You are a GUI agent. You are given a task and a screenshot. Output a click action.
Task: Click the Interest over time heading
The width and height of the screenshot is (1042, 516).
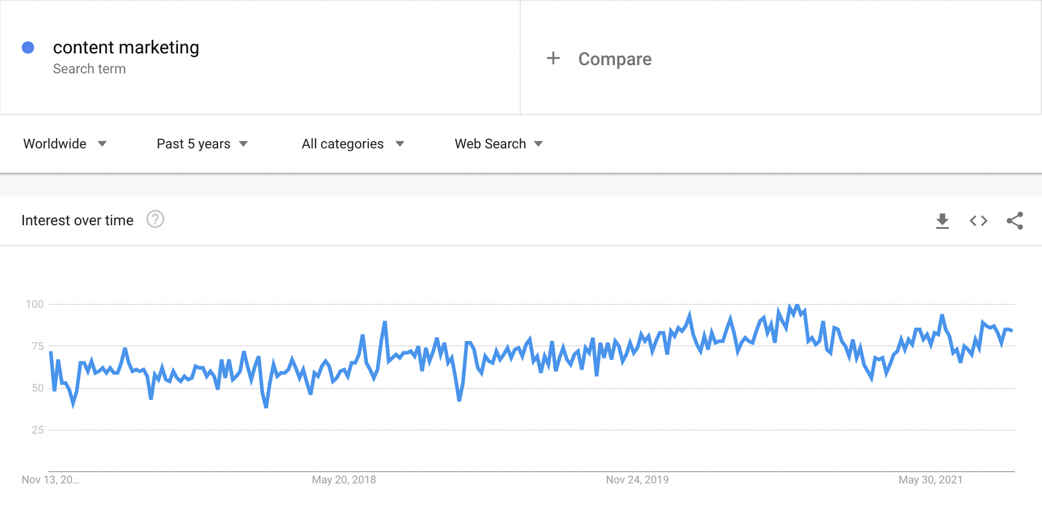point(77,221)
